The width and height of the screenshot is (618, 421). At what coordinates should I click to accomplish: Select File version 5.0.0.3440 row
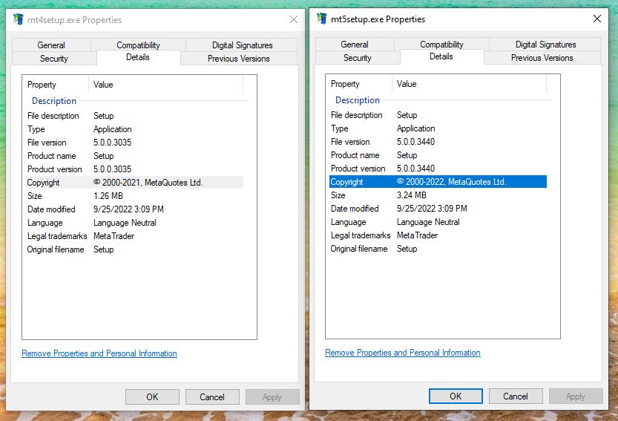[438, 142]
